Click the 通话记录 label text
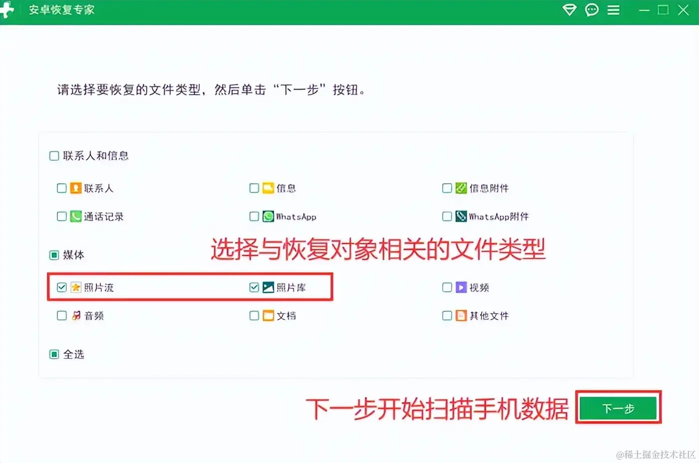The image size is (699, 463). tap(104, 217)
